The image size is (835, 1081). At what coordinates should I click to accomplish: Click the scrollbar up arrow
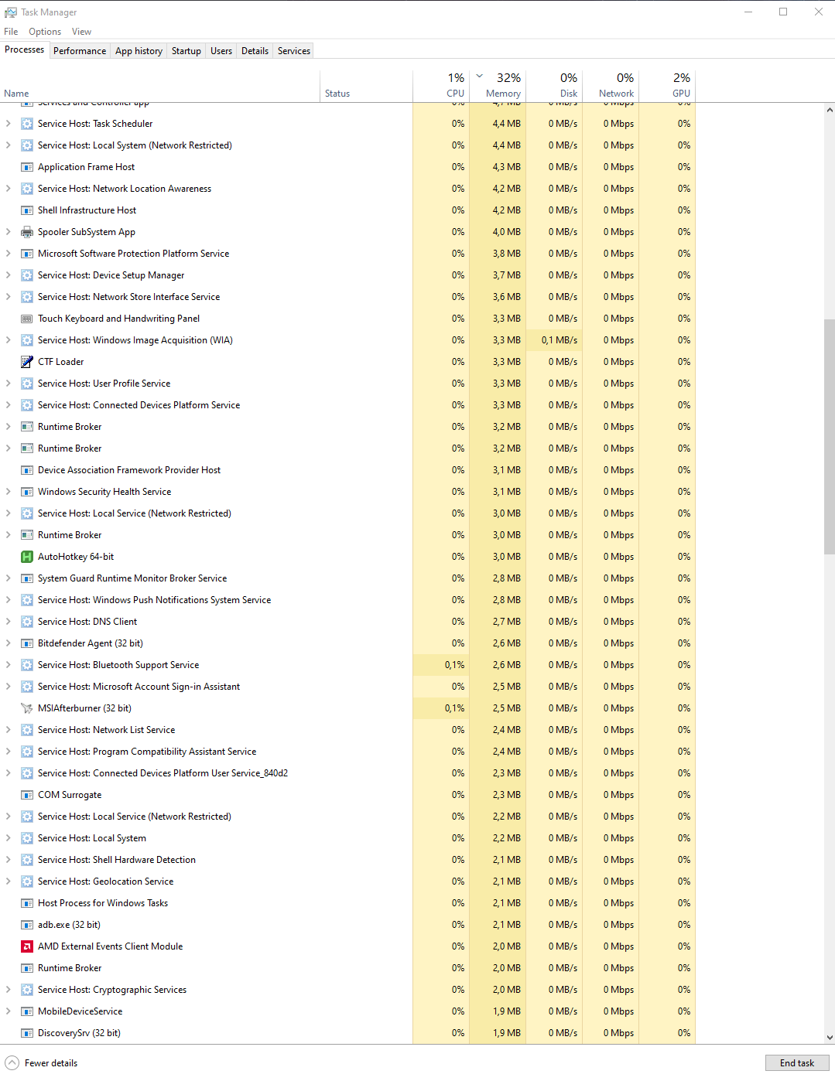point(829,110)
